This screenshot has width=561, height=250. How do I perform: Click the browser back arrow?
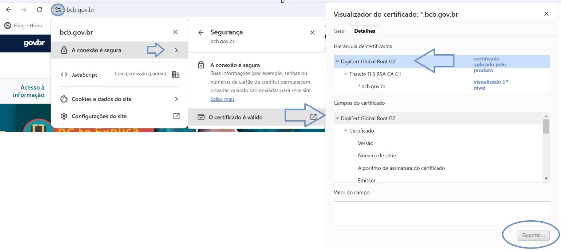[9, 10]
